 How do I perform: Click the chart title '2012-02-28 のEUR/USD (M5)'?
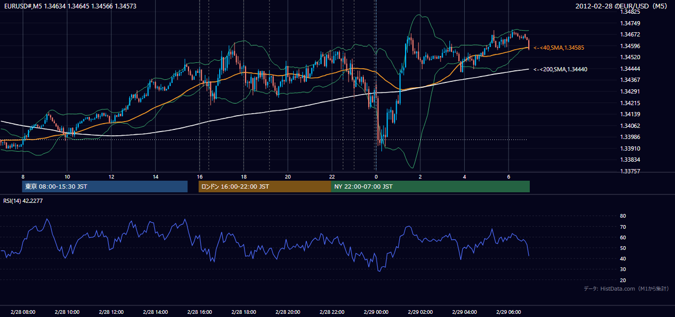click(x=622, y=6)
